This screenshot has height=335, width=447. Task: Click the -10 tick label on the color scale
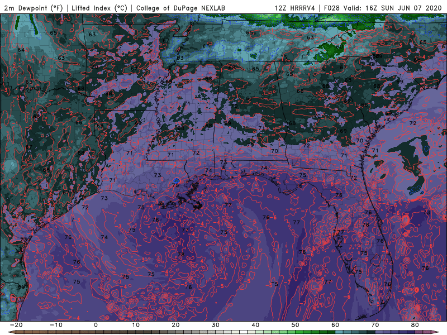56,325
